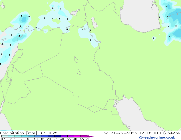Select the 1–2 mm legend color swatch
Viewport: 181px width, 140px height.
pos(18,136)
